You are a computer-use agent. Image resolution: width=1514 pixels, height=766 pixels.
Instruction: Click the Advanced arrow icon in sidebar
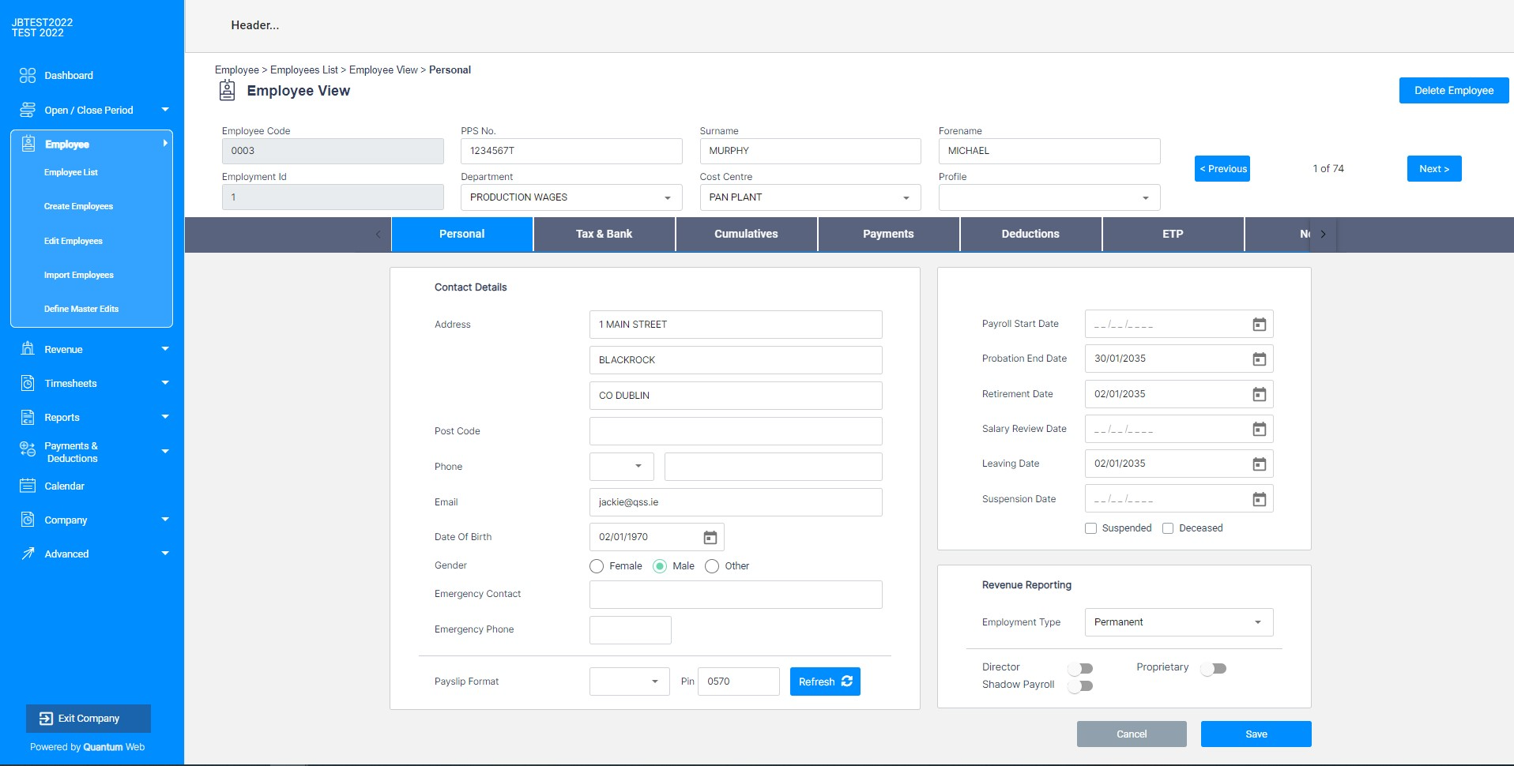coord(28,554)
